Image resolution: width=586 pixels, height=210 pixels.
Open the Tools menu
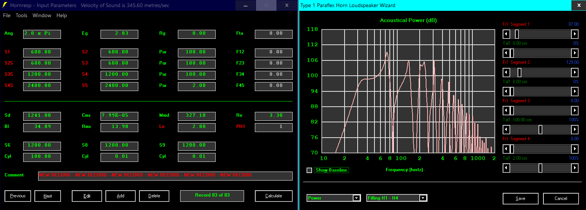tap(21, 15)
